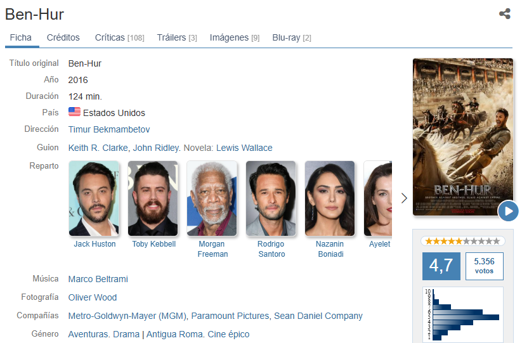View the Tráilers tab

point(177,37)
